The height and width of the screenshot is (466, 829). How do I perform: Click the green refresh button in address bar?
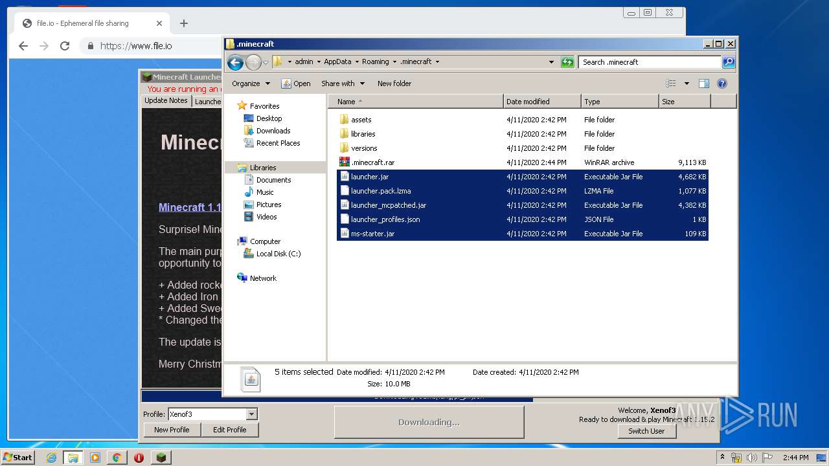(567, 62)
